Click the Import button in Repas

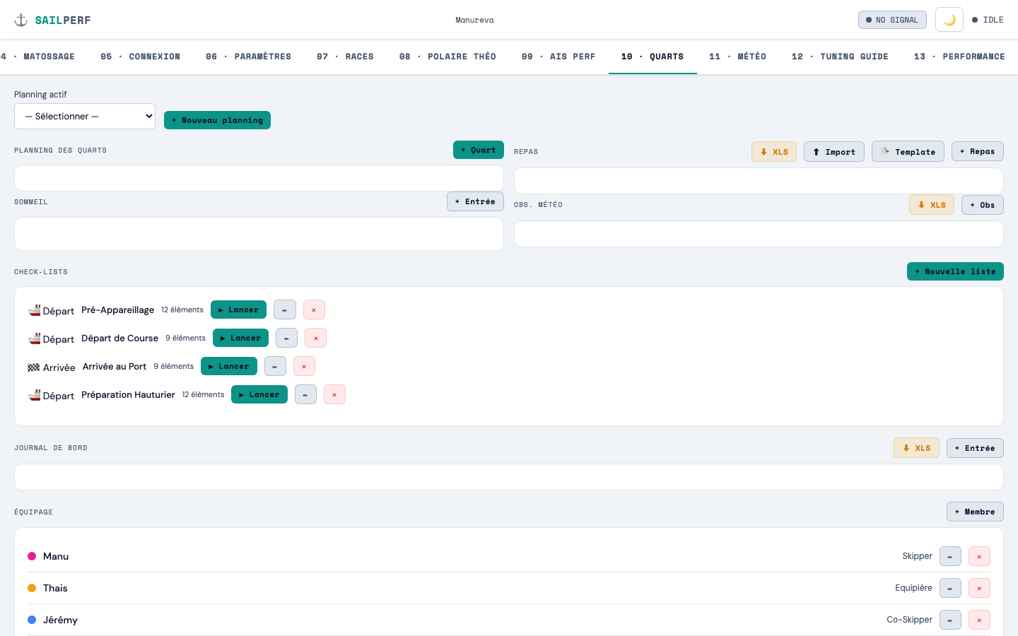(834, 151)
